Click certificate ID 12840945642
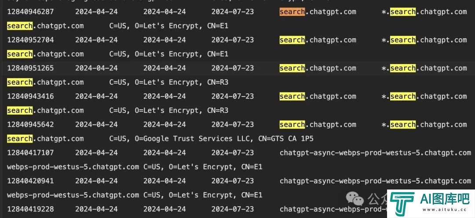The image size is (475, 218). tap(30, 125)
